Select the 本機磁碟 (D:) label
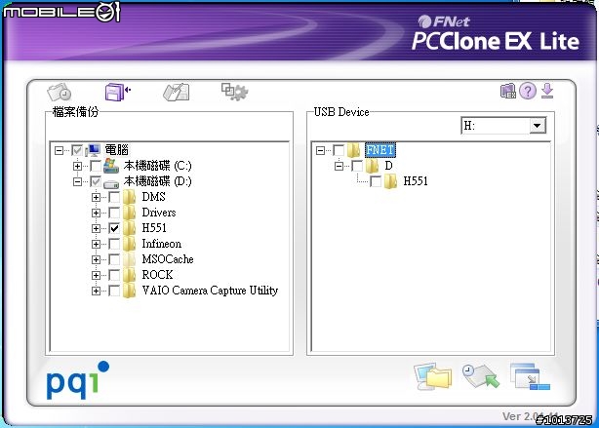 [157, 181]
